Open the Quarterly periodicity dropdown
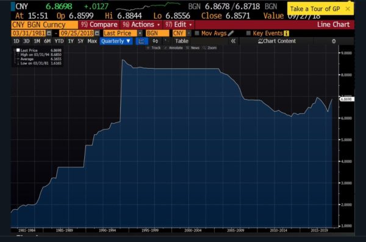 coord(116,41)
